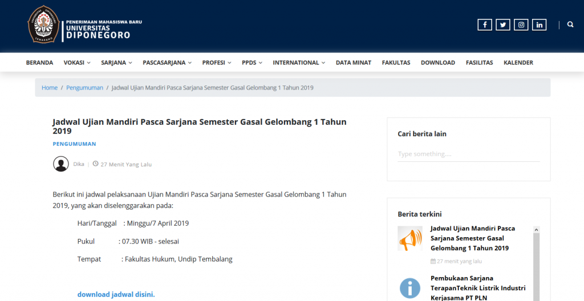Expand the Vokasi dropdown menu
Image resolution: width=584 pixels, height=301 pixels.
[77, 63]
